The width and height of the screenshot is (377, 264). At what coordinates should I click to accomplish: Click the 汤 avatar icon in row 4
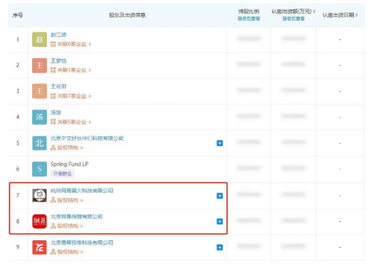pos(39,117)
